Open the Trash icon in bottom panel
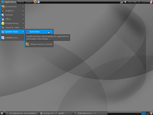Screen dimensions: 153x115 coord(151,113)
